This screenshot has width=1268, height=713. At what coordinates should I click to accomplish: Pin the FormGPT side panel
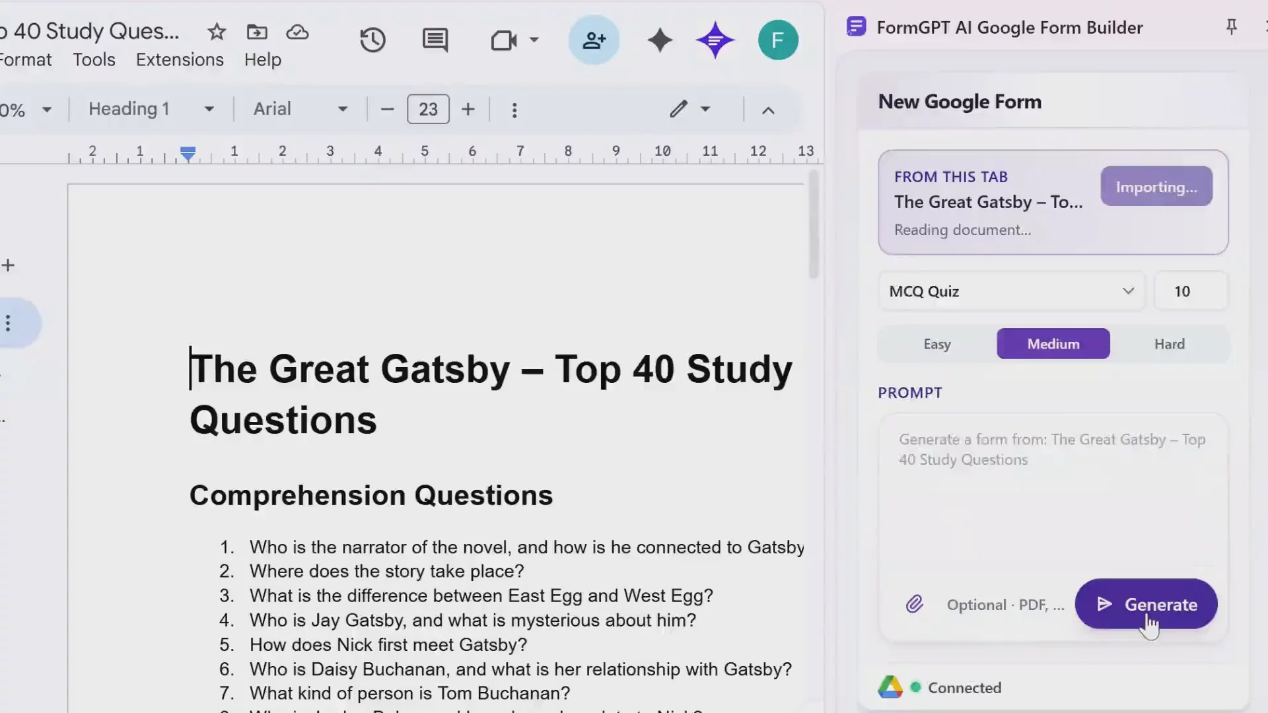(x=1232, y=27)
